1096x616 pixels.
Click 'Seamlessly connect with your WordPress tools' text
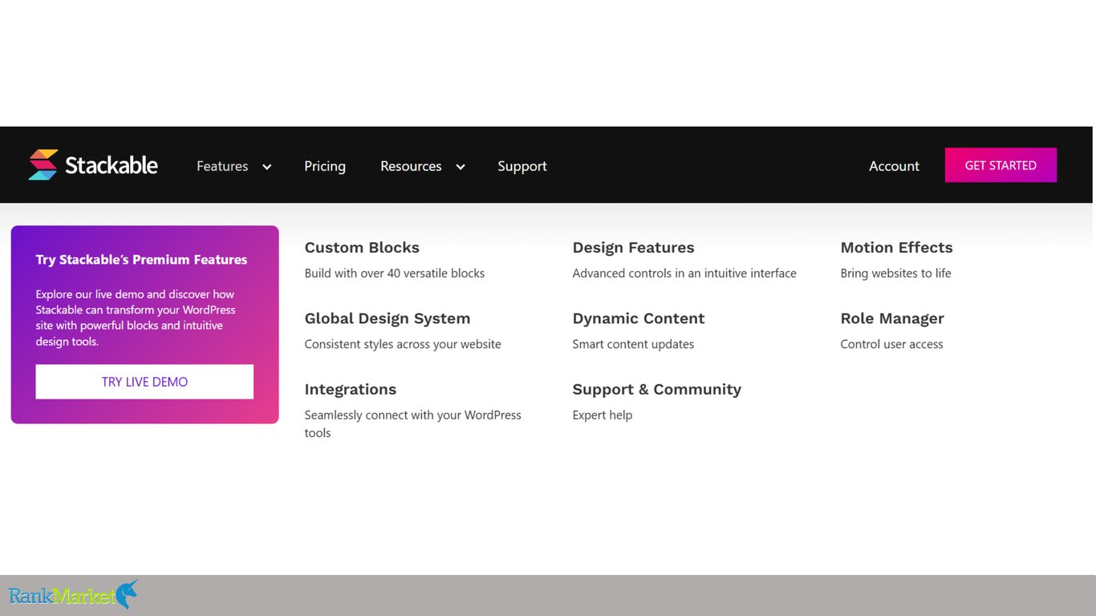point(413,423)
